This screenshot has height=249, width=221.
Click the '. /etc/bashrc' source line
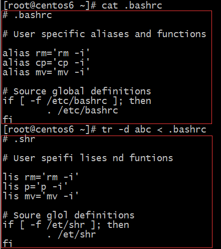pyautogui.click(x=83, y=111)
